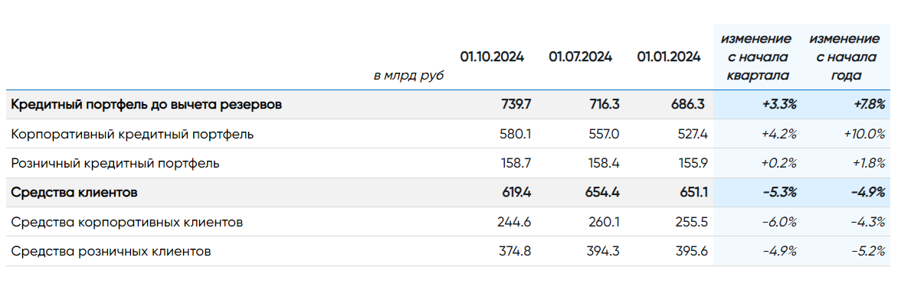
Task: Click 'Средства розничных клиентов' row label
Action: [x=111, y=252]
